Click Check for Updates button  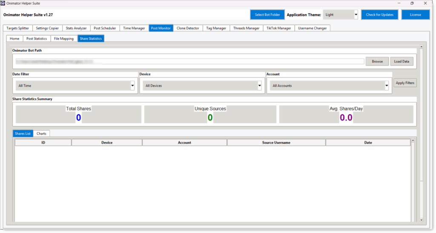coord(379,15)
